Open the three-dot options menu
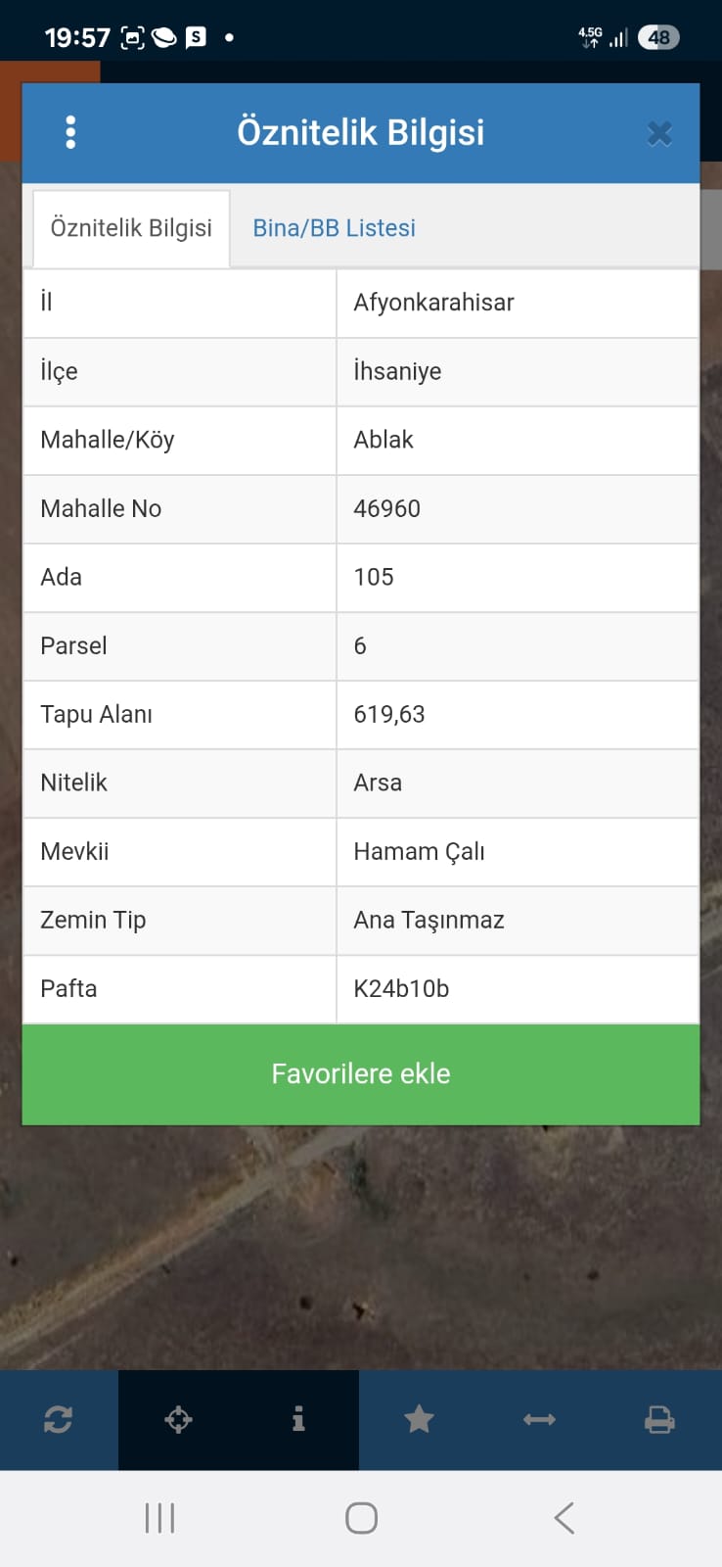Image resolution: width=722 pixels, height=1567 pixels. pos(70,132)
